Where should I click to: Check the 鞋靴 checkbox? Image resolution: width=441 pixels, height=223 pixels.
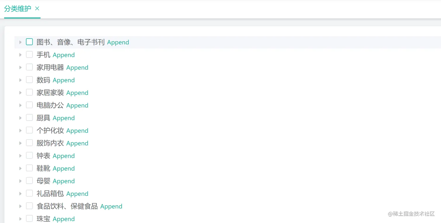(29, 168)
